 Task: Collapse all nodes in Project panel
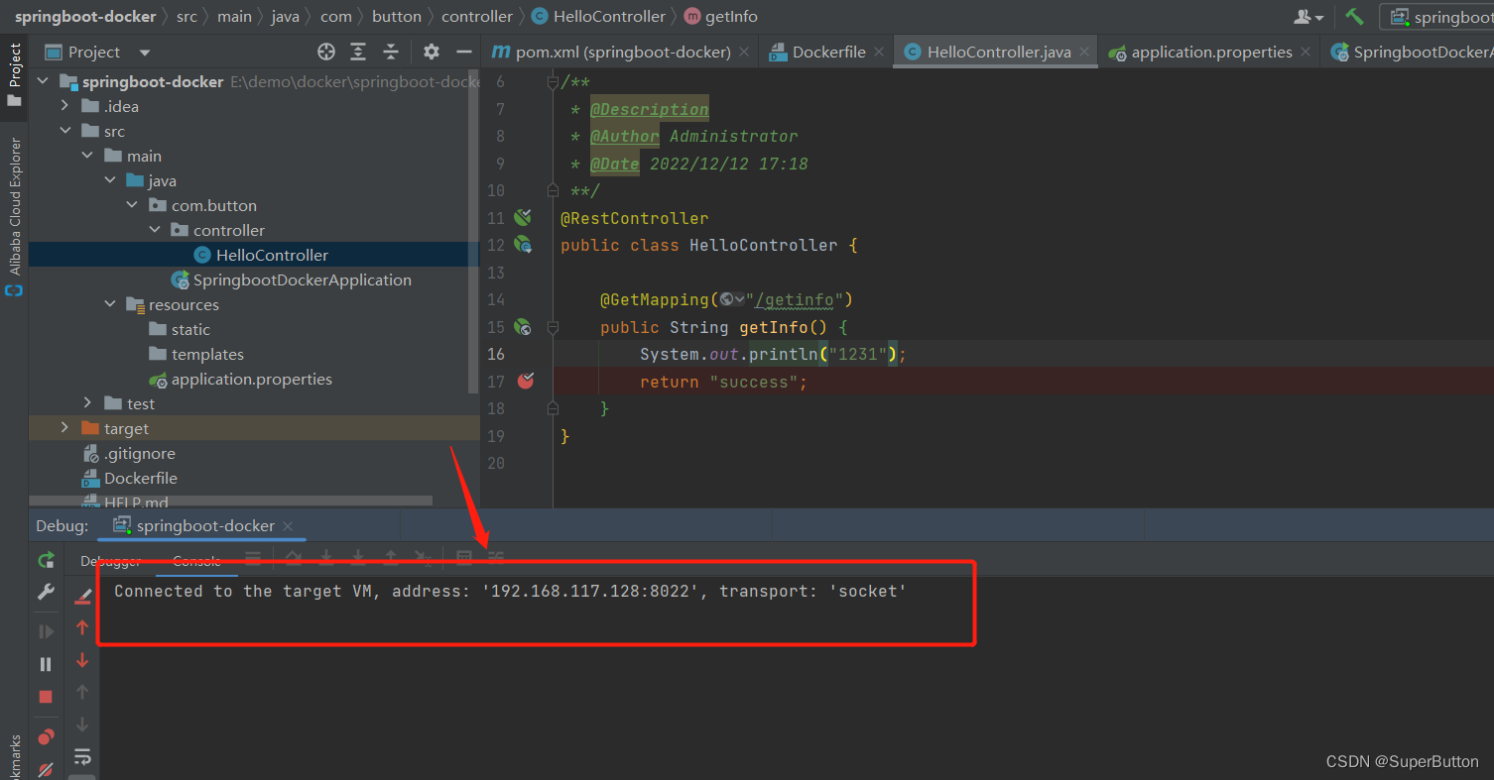391,52
